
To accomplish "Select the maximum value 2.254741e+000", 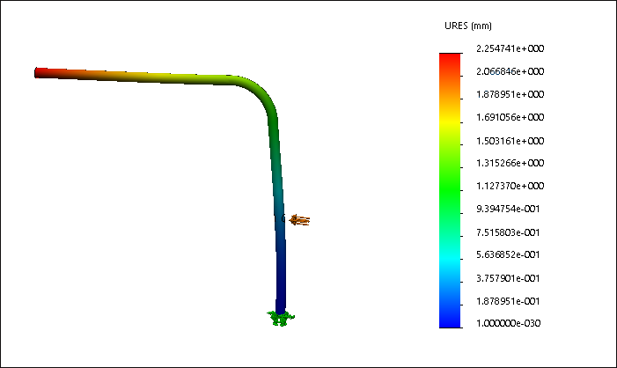I will point(510,48).
